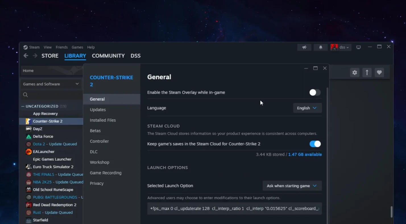
Task: Click the library search magnifier icon
Action: (26, 95)
